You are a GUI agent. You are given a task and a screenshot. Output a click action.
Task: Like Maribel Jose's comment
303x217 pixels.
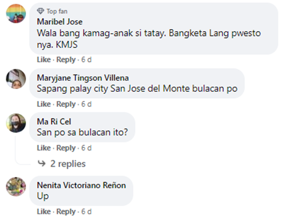click(x=44, y=59)
